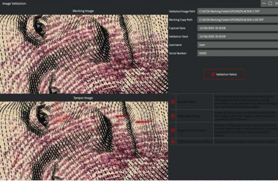Click the 'file has been modified' row's failure icon

[173, 141]
